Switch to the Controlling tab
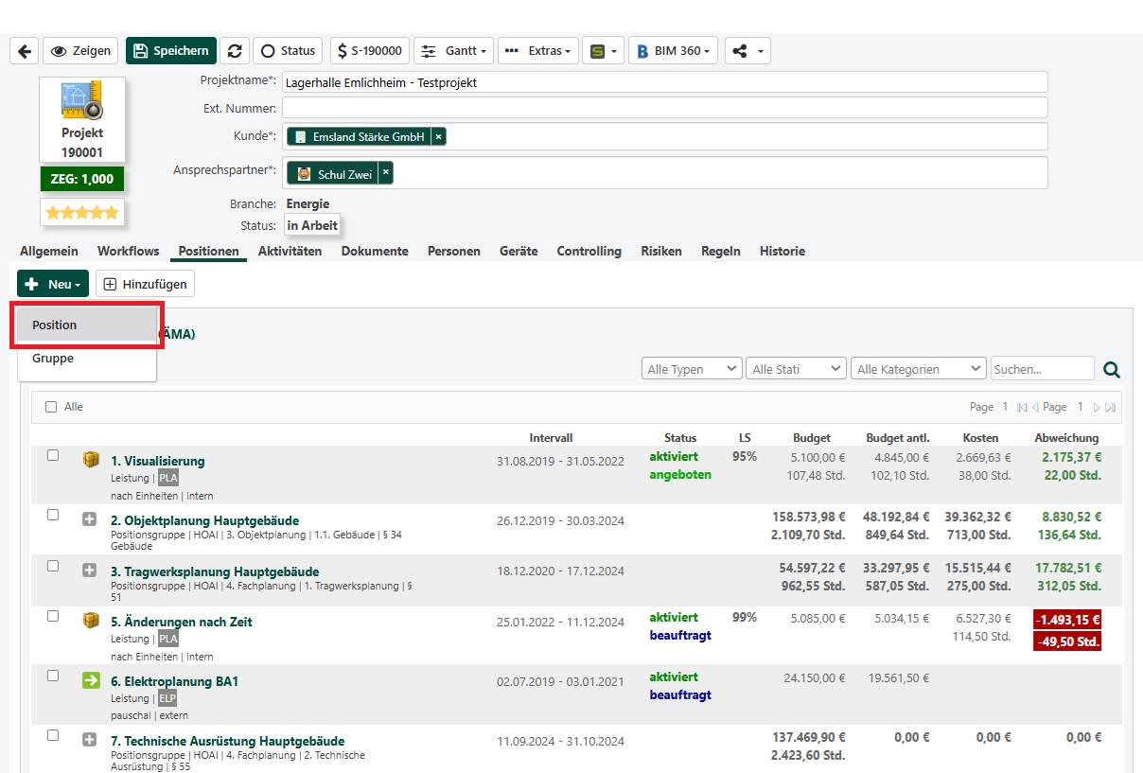This screenshot has width=1143, height=773. click(x=589, y=252)
